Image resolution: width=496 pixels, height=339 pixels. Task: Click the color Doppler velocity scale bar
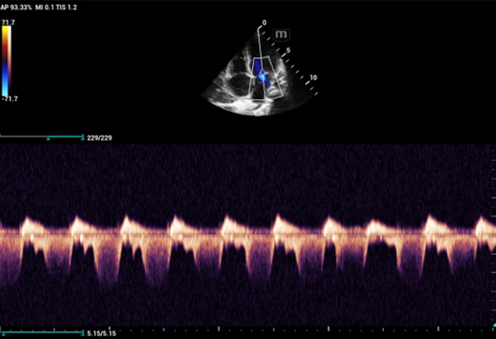[x=6, y=61]
